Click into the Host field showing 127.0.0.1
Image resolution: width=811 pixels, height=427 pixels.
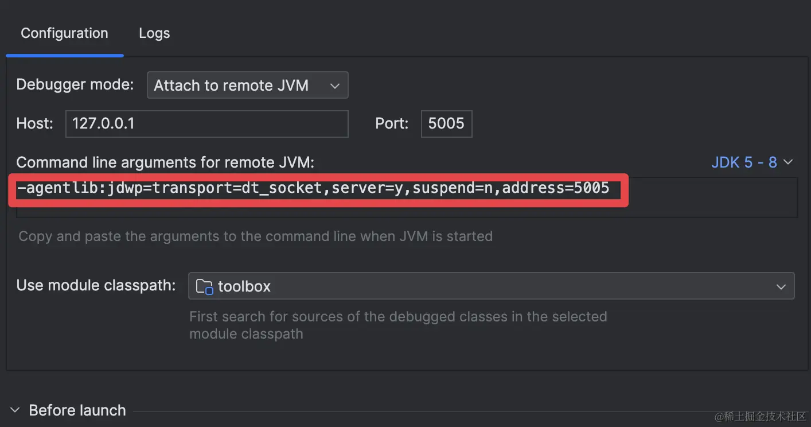pos(207,124)
